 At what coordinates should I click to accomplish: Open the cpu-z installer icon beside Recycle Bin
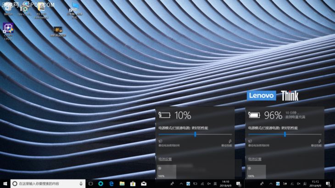pyautogui.click(x=24, y=9)
